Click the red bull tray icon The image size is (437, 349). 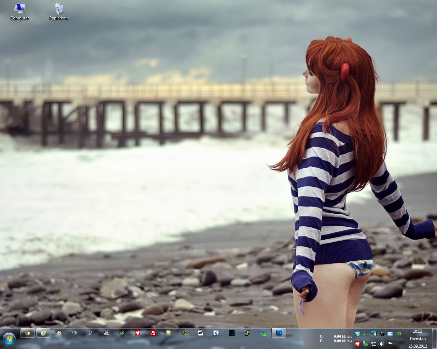pos(357,344)
